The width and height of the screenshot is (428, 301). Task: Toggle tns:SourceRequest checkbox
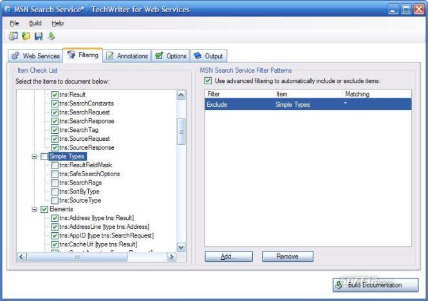[x=55, y=139]
